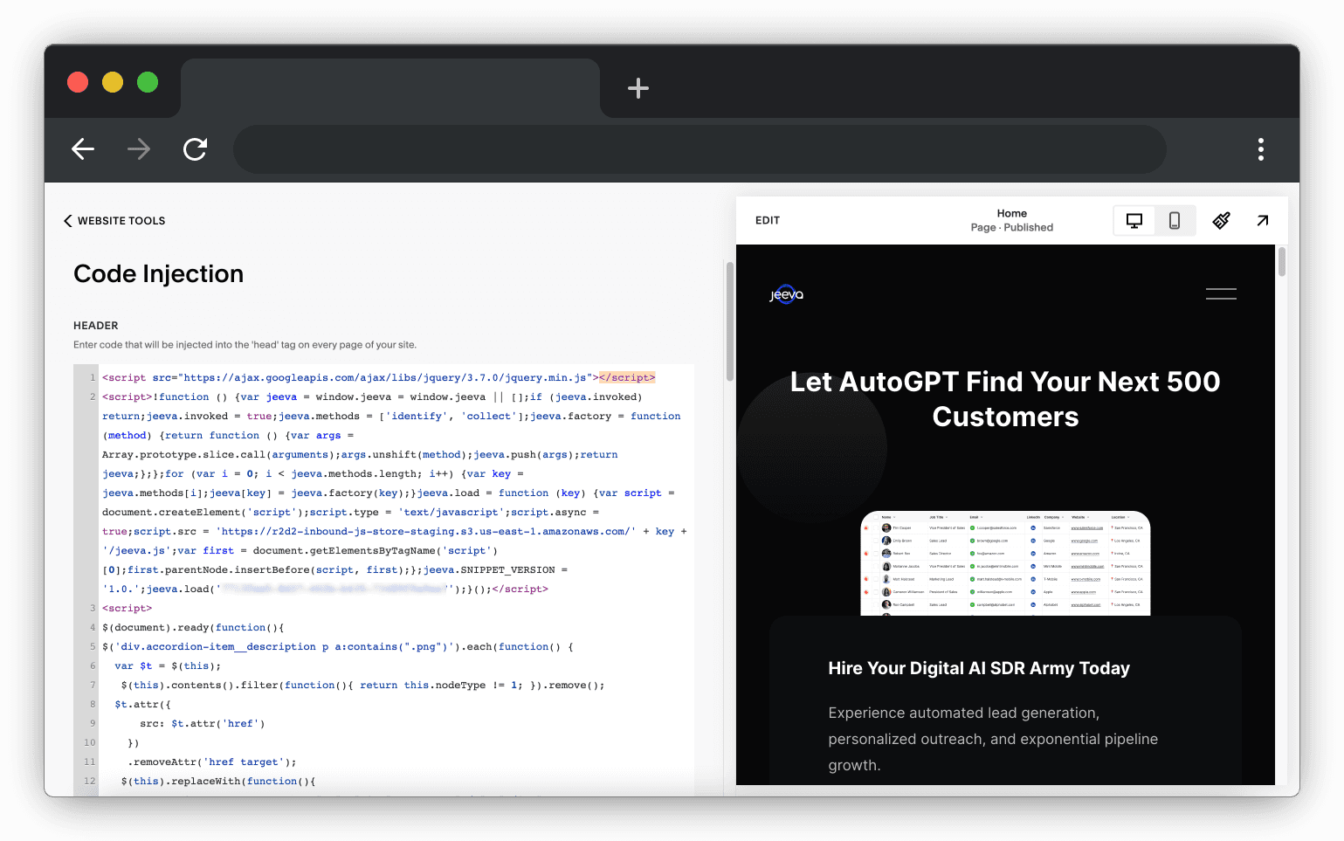Click the browser forward arrow
1344x841 pixels.
point(139,149)
